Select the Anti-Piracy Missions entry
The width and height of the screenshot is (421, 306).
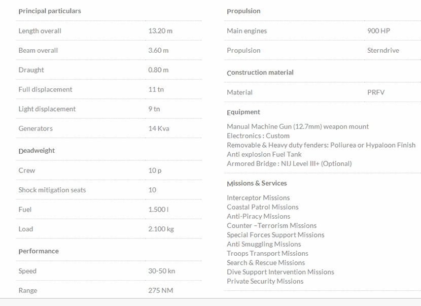pos(258,216)
